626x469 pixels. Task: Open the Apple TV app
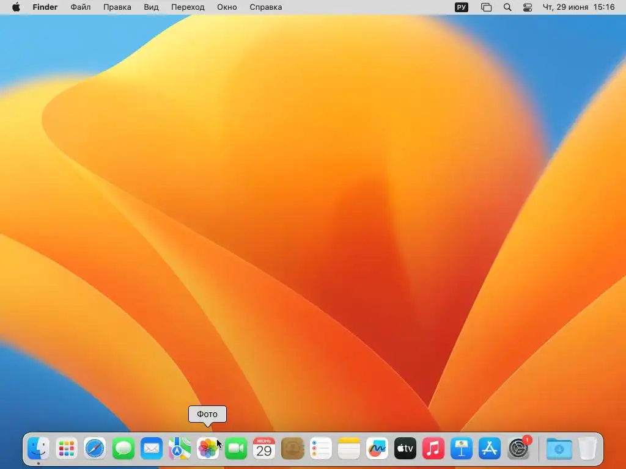point(405,449)
